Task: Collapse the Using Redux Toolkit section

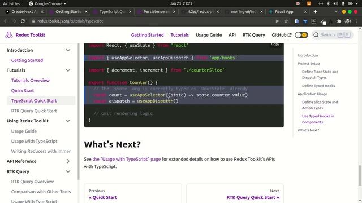Action: (68, 121)
